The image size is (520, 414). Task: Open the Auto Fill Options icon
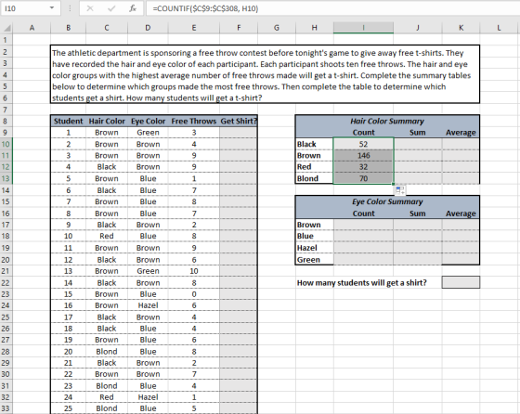(x=400, y=190)
